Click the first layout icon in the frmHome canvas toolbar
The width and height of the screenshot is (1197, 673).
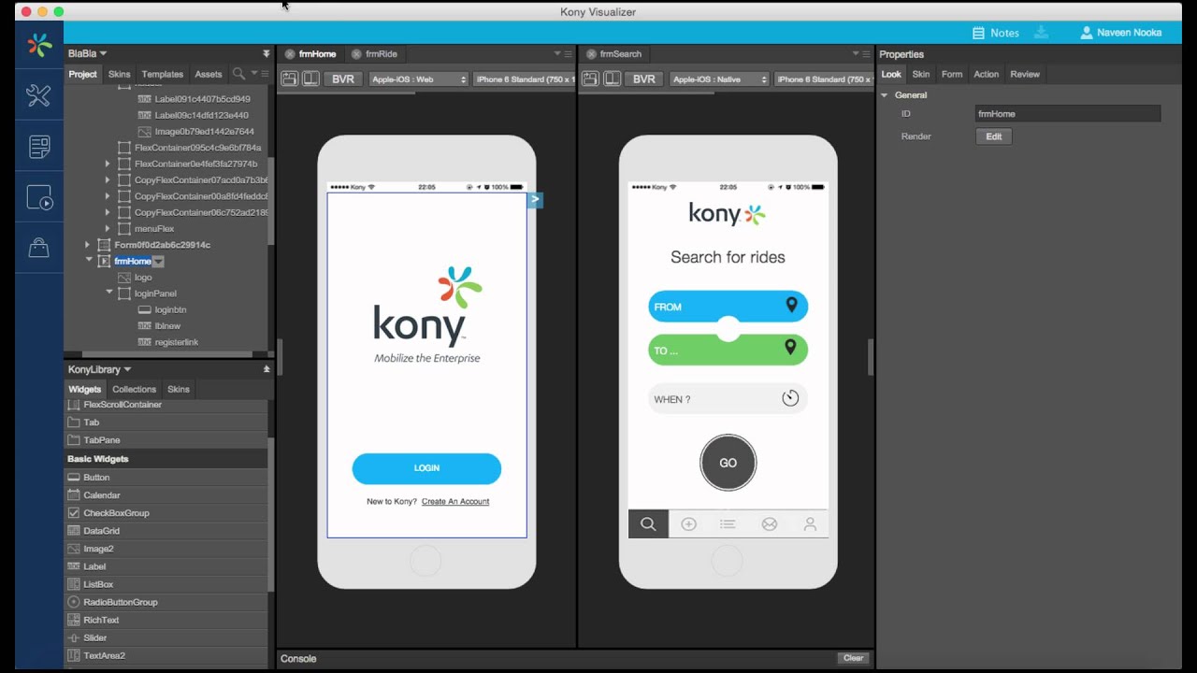(x=290, y=79)
